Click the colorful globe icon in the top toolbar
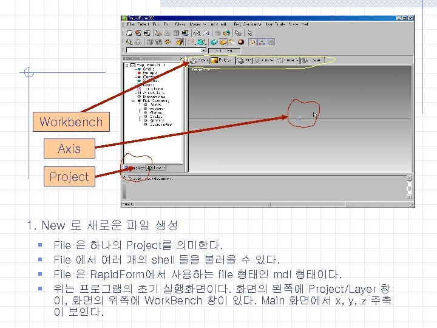This screenshot has width=437, height=328. coord(227,33)
